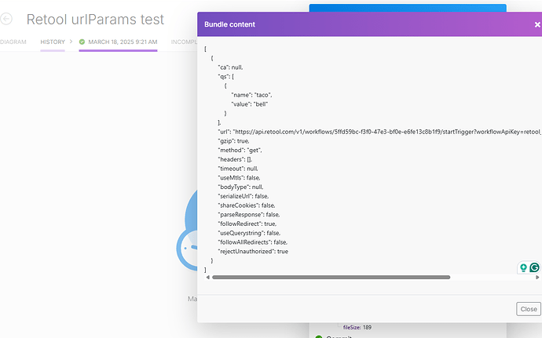Click the fileSize: 189 output item
The image size is (542, 338).
357,326
